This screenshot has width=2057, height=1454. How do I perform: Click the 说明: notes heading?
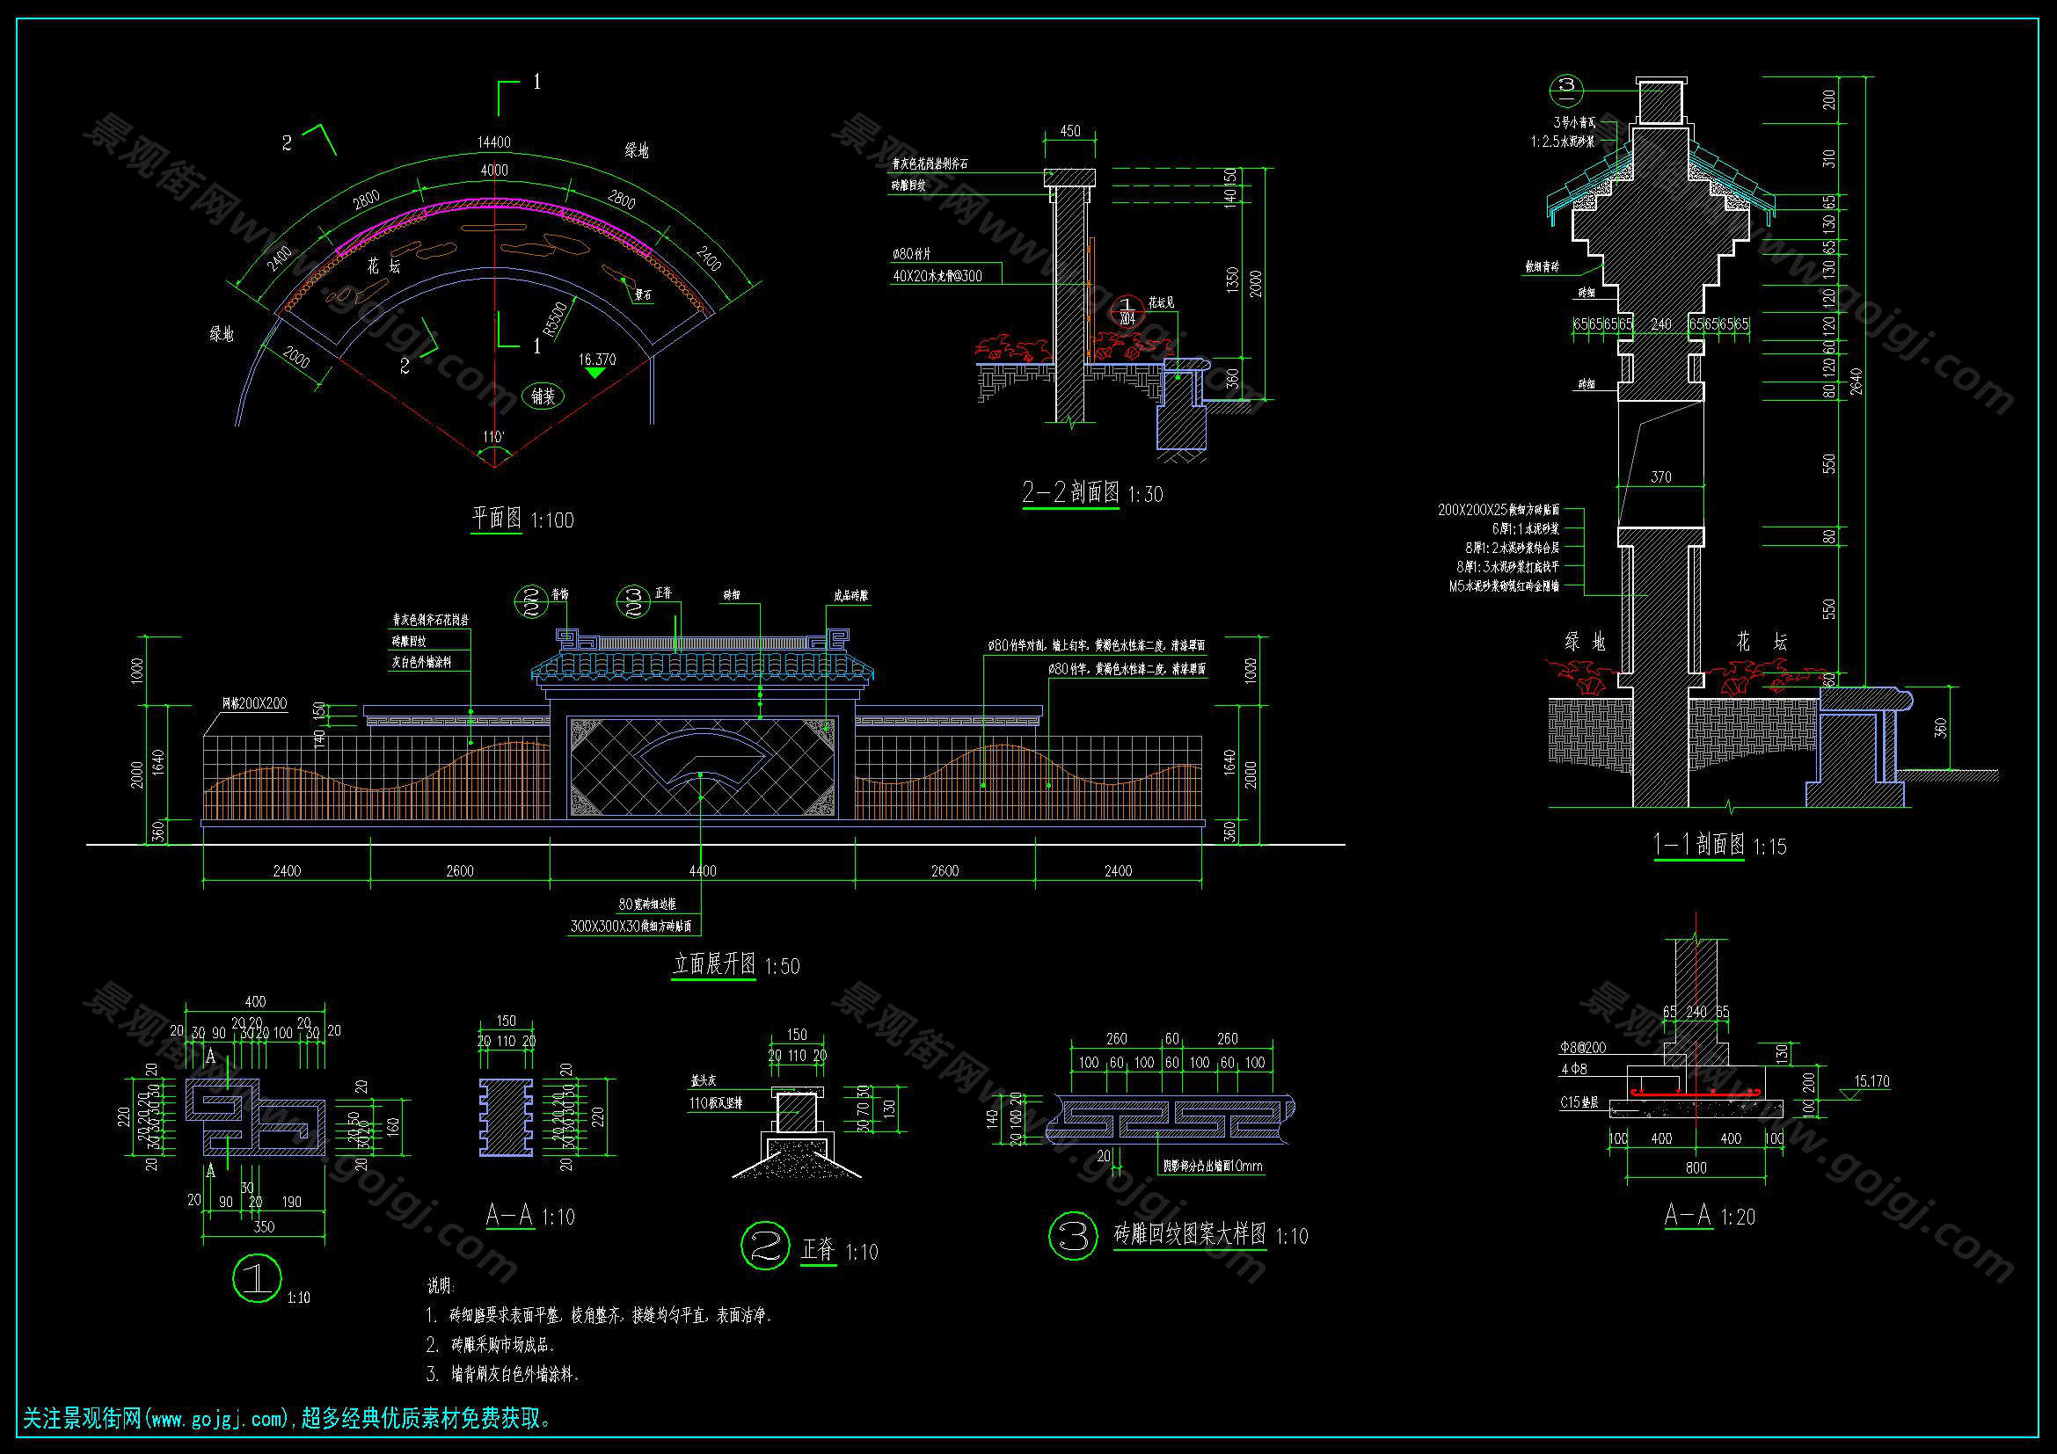[441, 1286]
